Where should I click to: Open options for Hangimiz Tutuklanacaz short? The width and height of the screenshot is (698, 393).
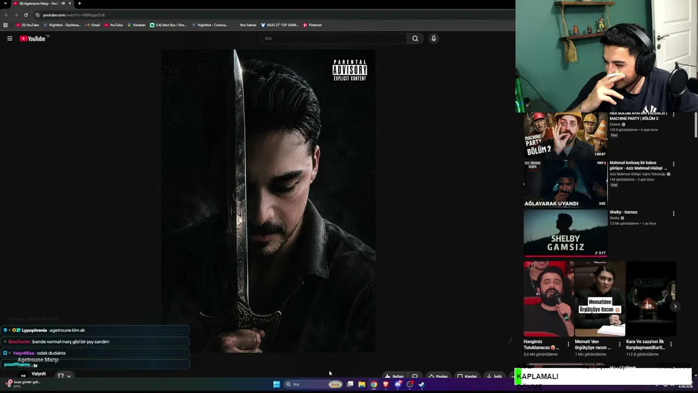[x=568, y=344]
